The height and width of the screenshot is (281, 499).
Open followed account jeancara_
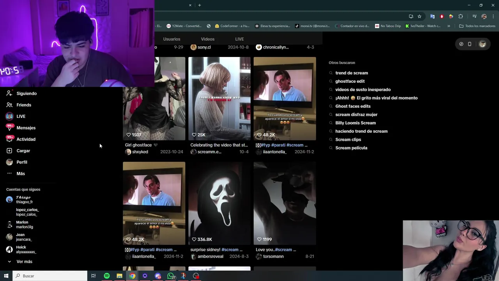[19, 237]
